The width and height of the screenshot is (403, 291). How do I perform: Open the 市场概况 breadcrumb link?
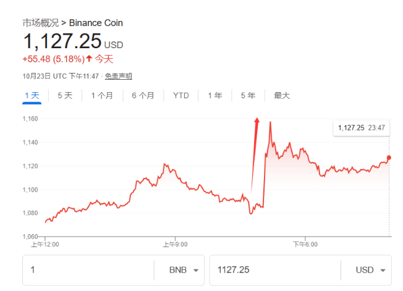[x=41, y=23]
